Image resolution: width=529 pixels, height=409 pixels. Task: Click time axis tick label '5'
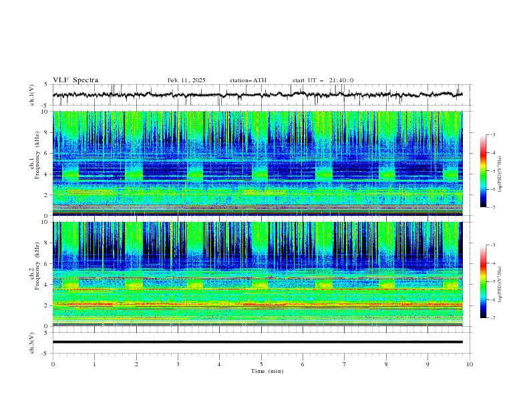261,364
